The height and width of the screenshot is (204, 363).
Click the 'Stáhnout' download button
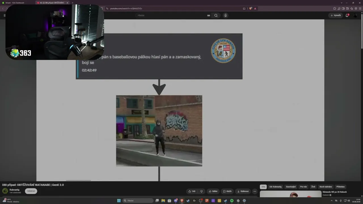pyautogui.click(x=243, y=191)
